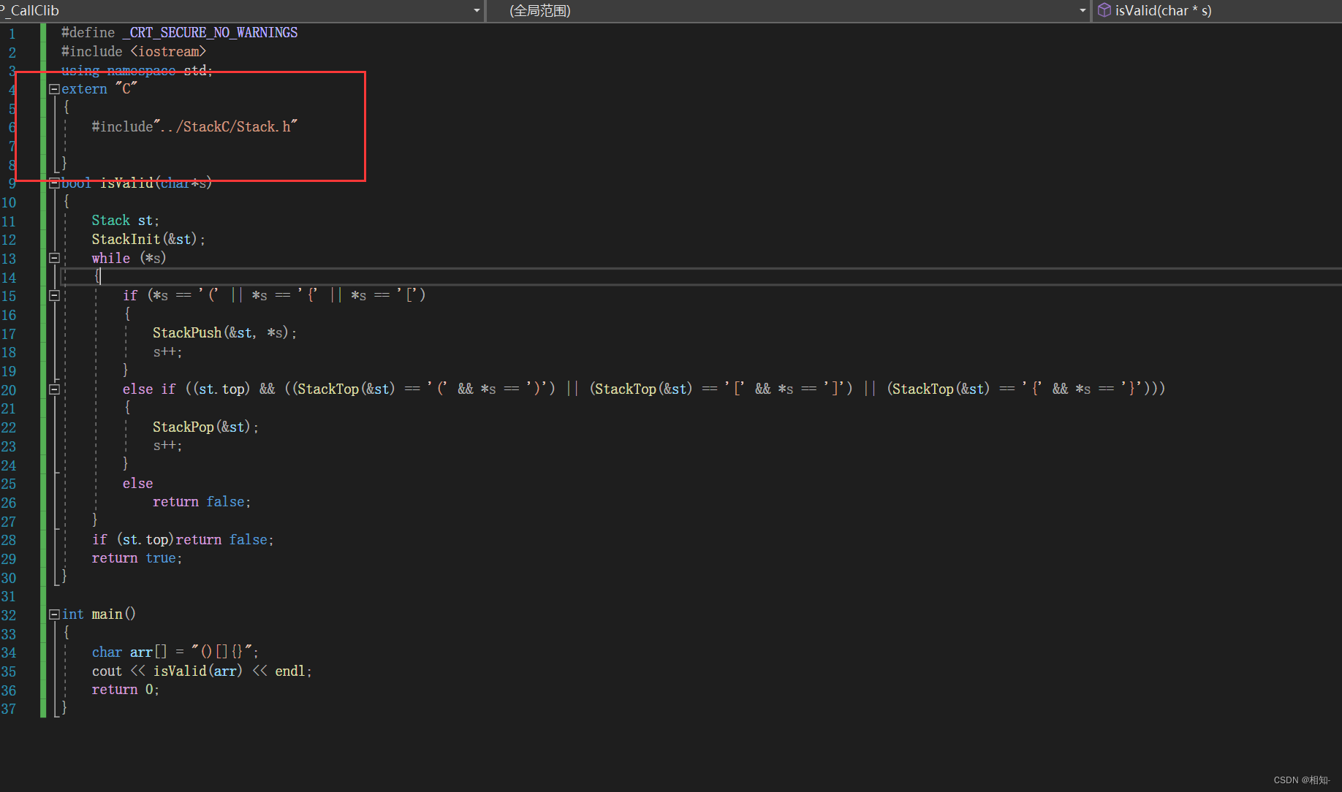Click the else keyword on line 25
This screenshot has height=792, width=1342.
[x=137, y=484]
